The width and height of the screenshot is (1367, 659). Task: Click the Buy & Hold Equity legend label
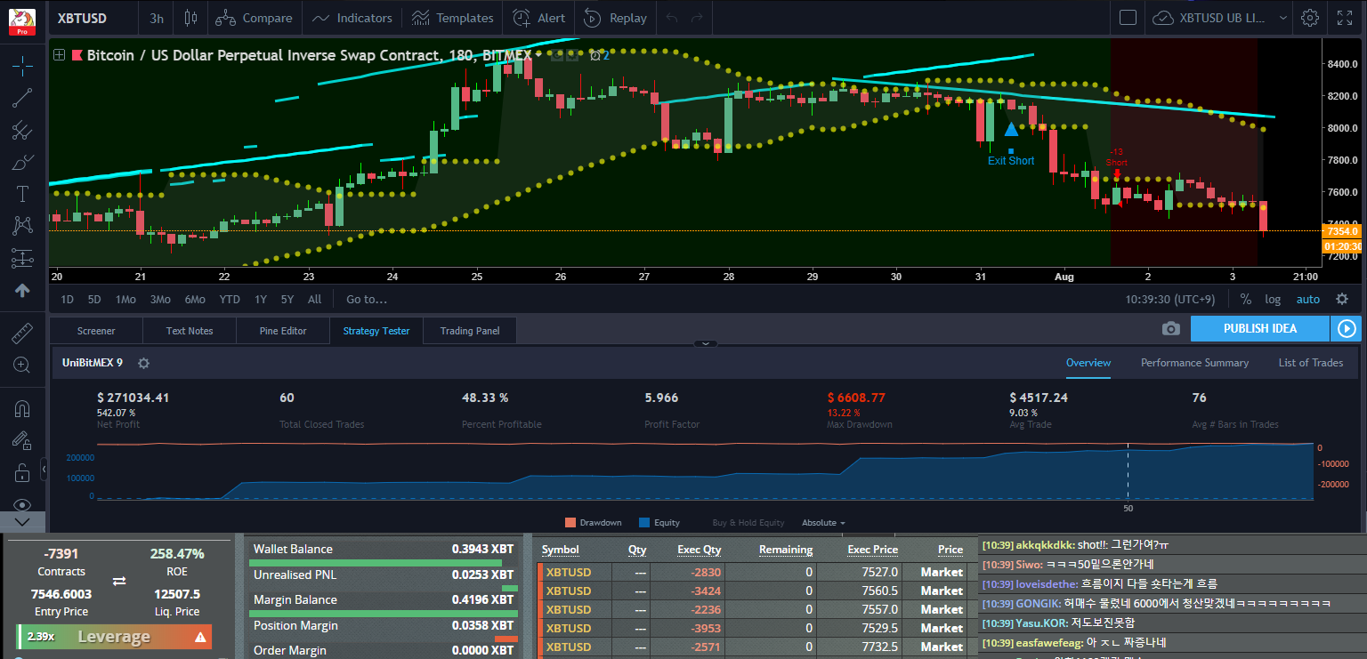748,523
